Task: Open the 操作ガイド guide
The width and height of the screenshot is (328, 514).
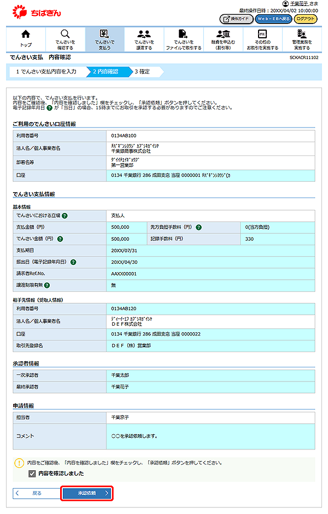Action: (x=236, y=19)
